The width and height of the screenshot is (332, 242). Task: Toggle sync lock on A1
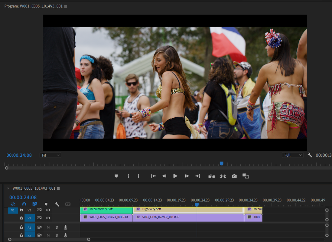pos(39,227)
